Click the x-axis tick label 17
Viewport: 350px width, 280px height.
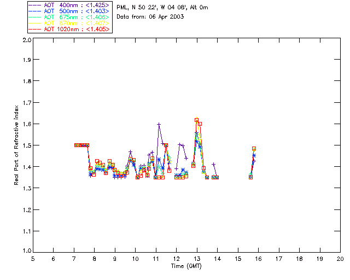pyautogui.click(x=279, y=259)
